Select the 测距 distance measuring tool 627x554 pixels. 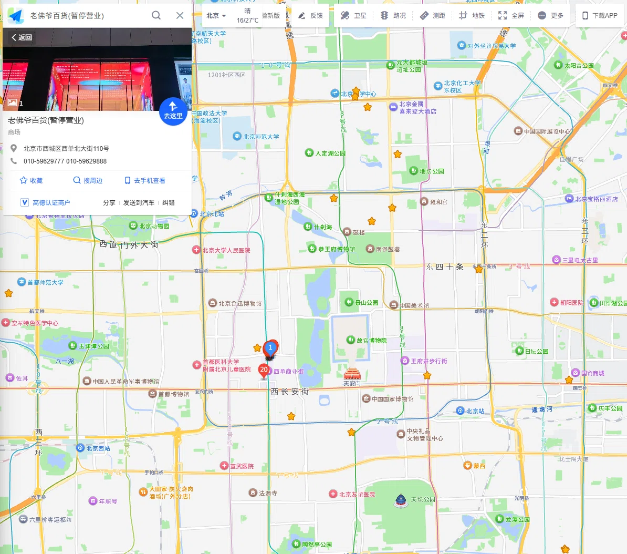coord(432,16)
